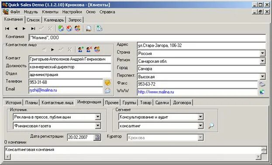Open the Планы tab
The height and width of the screenshot is (165, 272).
pos(31,103)
